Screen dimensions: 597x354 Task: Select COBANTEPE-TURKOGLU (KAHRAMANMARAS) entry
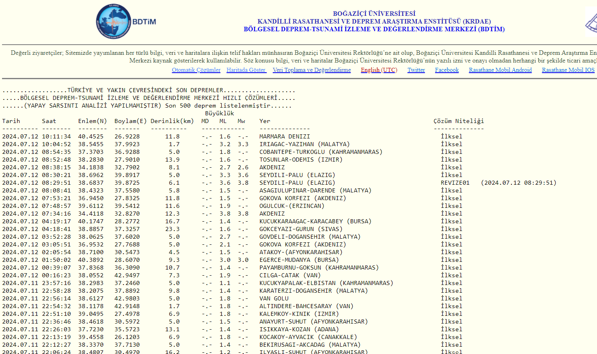[321, 152]
